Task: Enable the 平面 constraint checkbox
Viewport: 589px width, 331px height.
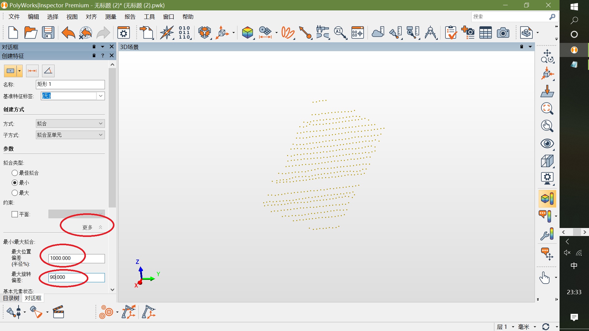Action: pyautogui.click(x=15, y=214)
